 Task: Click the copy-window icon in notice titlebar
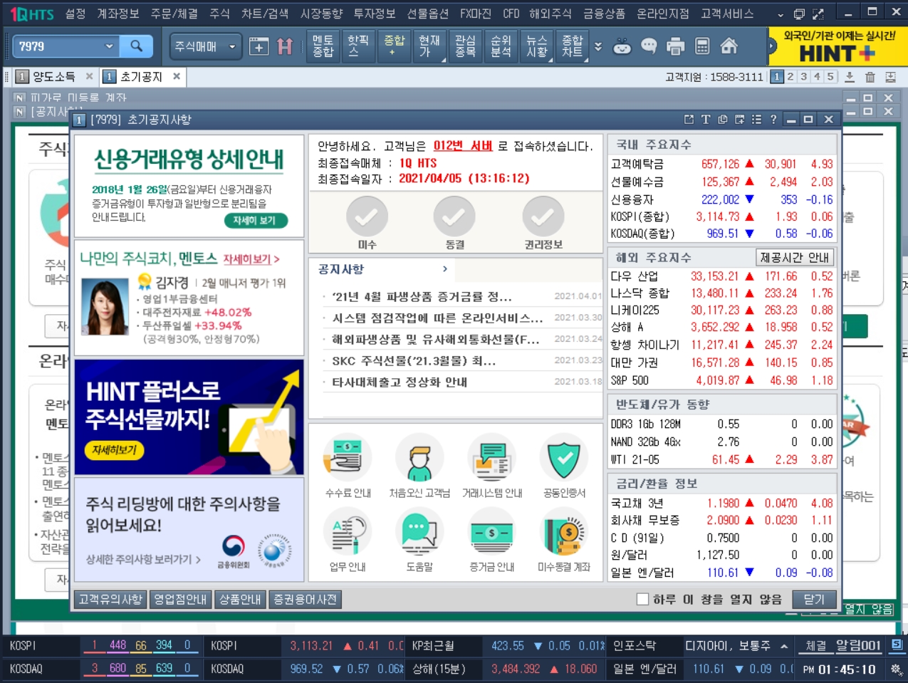[x=723, y=120]
